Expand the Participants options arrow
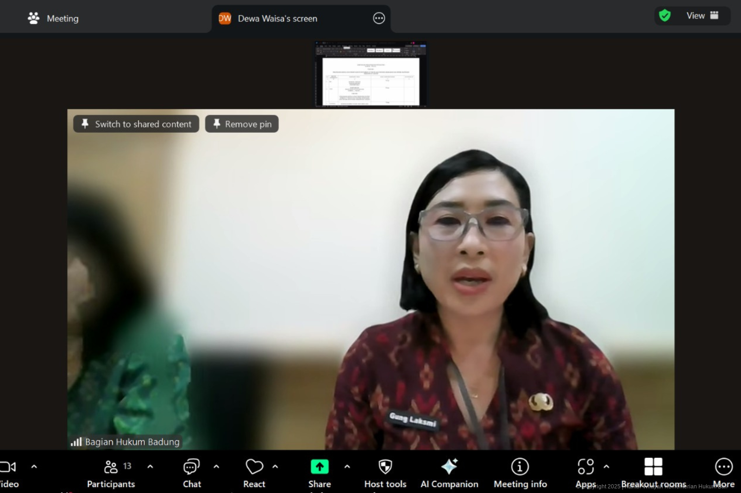 tap(150, 467)
